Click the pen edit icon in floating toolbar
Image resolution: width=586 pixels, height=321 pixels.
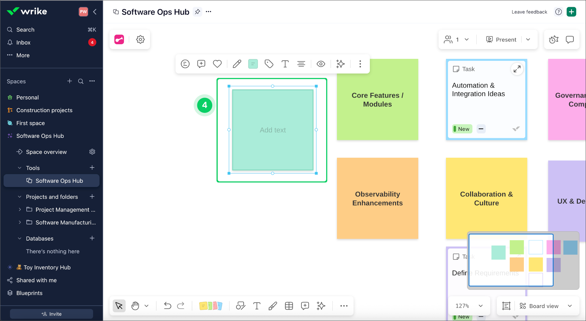pyautogui.click(x=237, y=64)
